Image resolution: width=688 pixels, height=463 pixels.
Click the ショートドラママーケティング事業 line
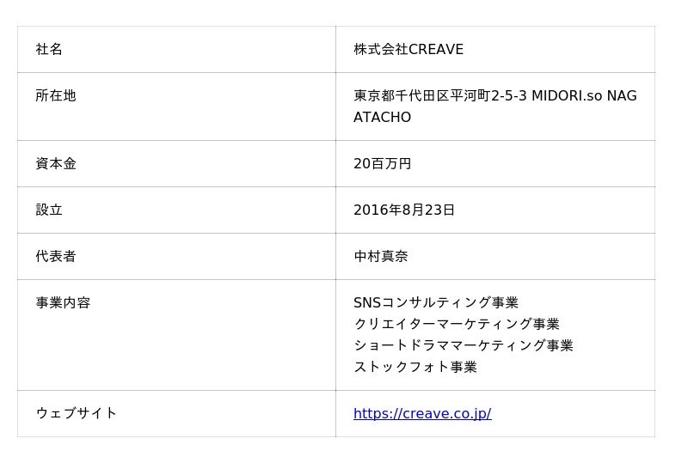point(463,345)
